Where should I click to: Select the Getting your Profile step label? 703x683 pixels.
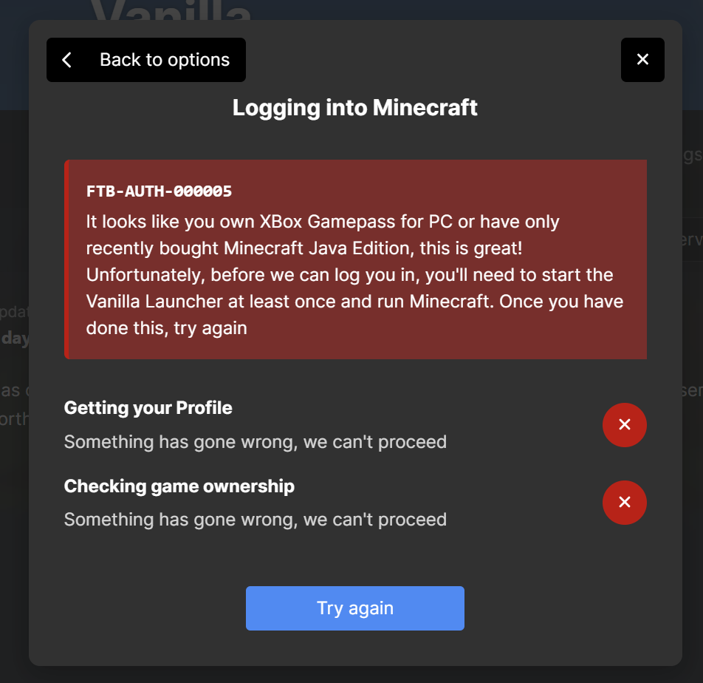(148, 407)
